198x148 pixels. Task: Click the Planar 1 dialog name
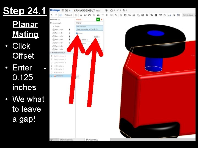79,20
